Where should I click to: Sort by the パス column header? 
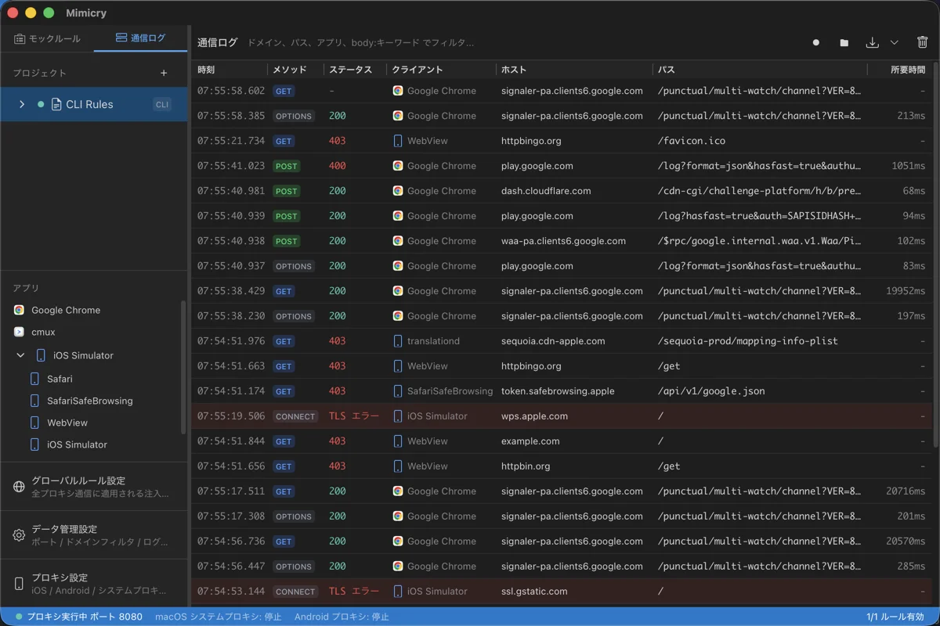click(667, 70)
